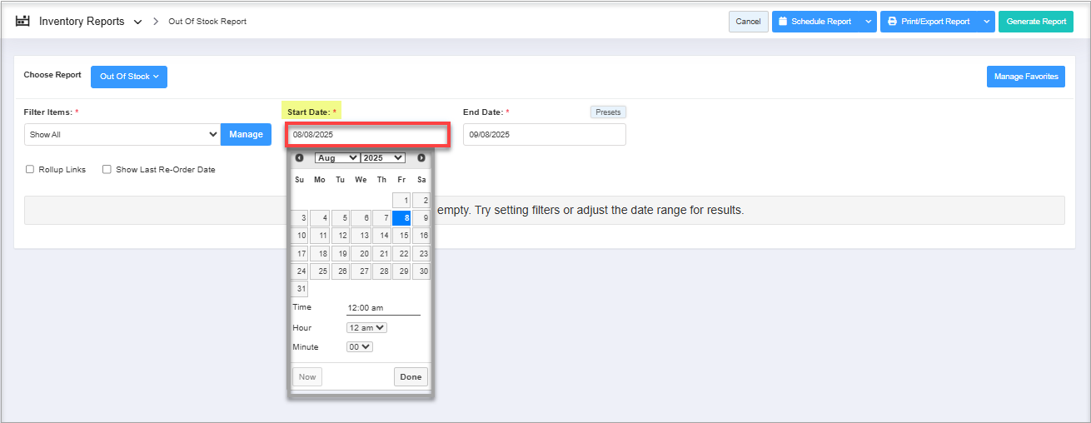This screenshot has width=1091, height=423.
Task: Select August 15 in the calendar
Action: [x=402, y=236]
